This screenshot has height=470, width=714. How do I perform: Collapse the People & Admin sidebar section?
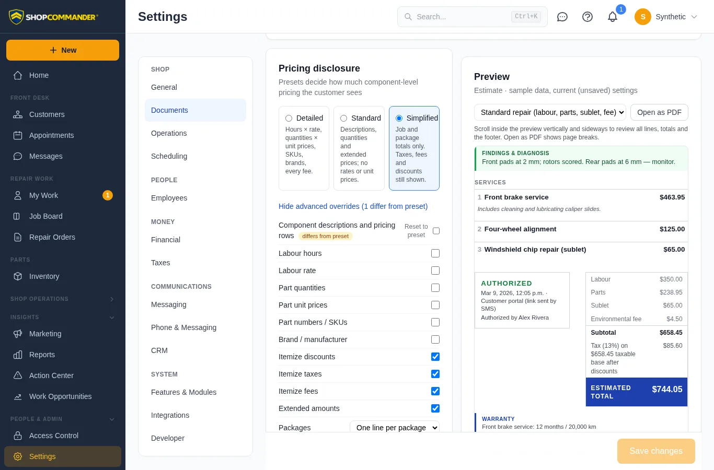(112, 419)
